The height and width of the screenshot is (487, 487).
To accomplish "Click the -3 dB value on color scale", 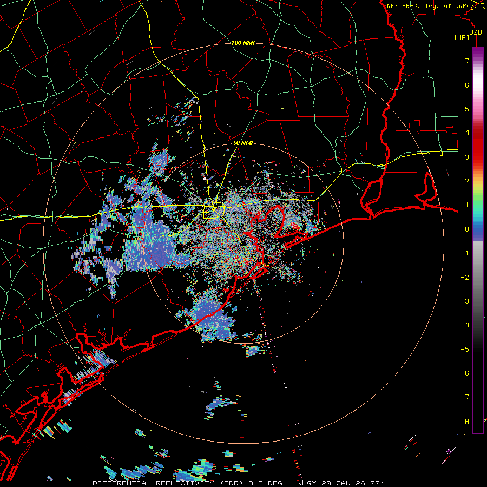I will [x=465, y=301].
